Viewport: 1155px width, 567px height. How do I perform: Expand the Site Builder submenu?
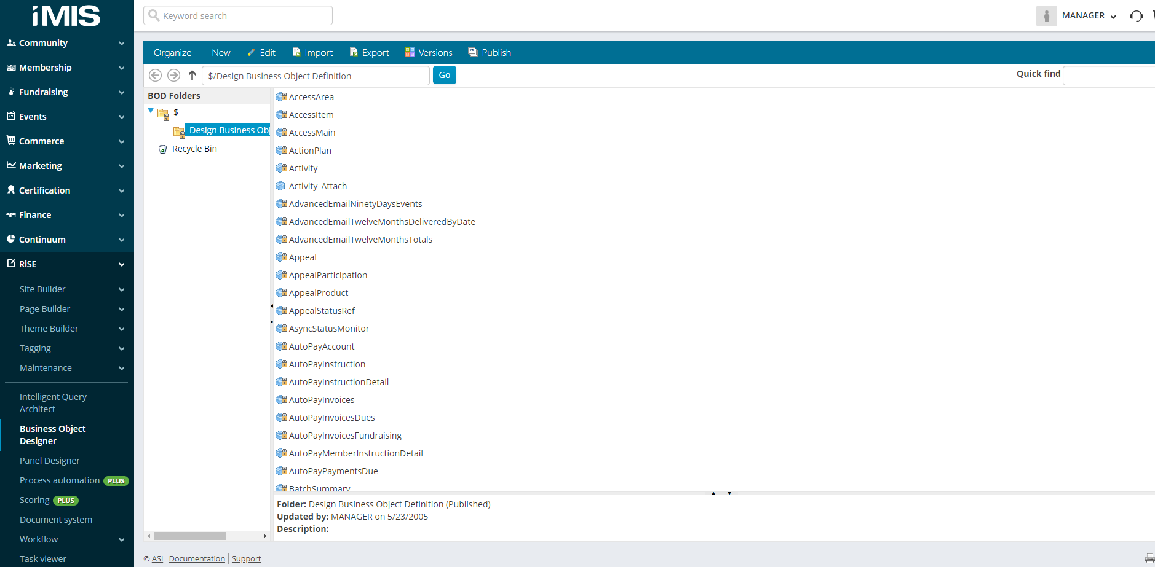(121, 289)
